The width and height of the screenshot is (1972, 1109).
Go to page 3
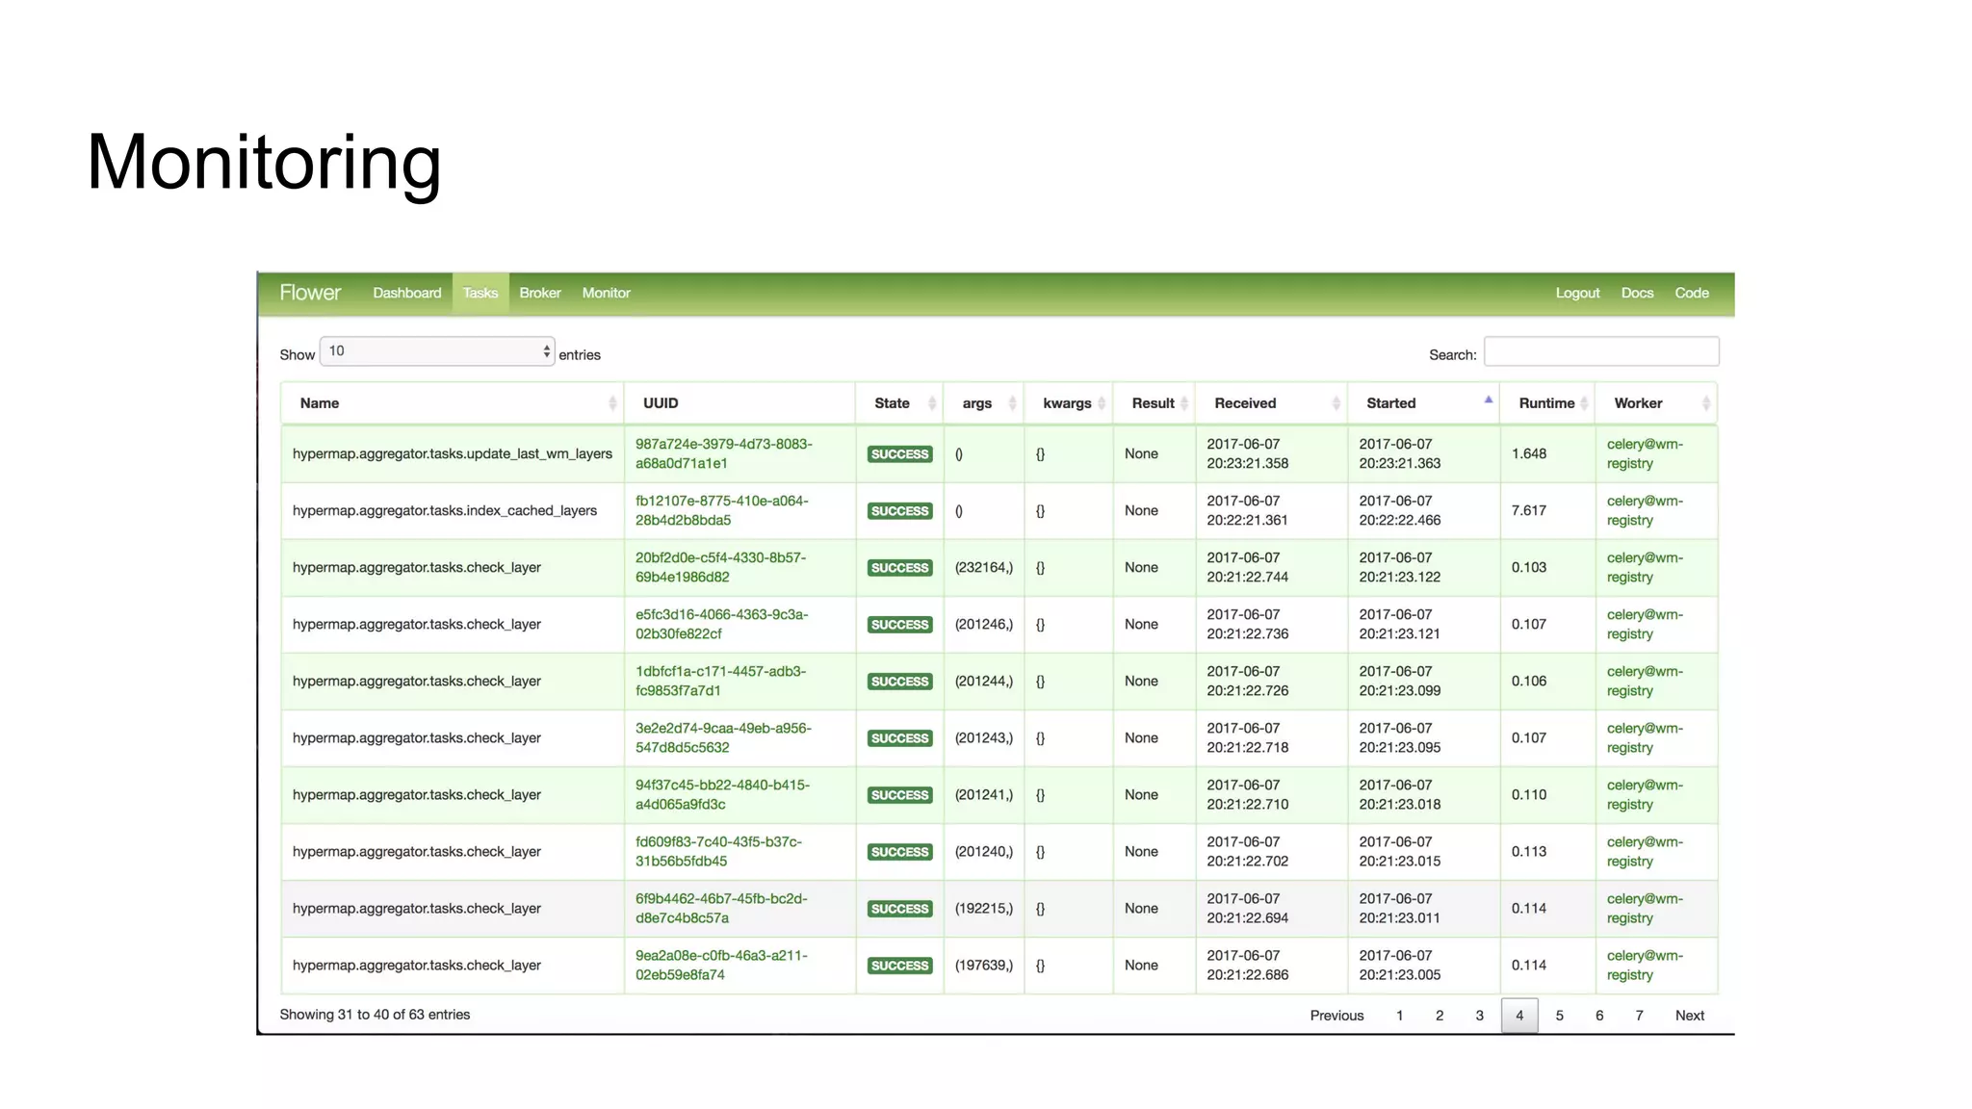click(x=1480, y=1016)
